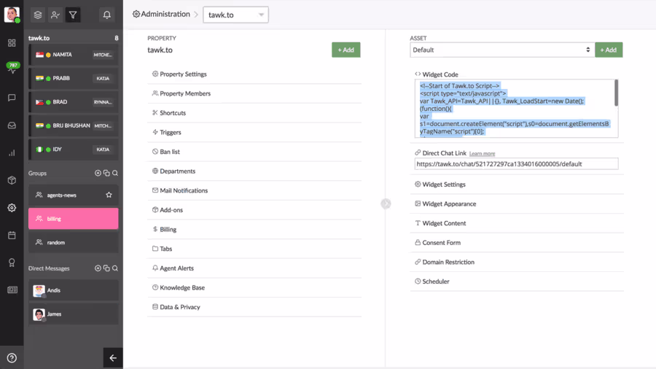
Task: Select the PRABB visitor chat
Action: pyautogui.click(x=73, y=78)
